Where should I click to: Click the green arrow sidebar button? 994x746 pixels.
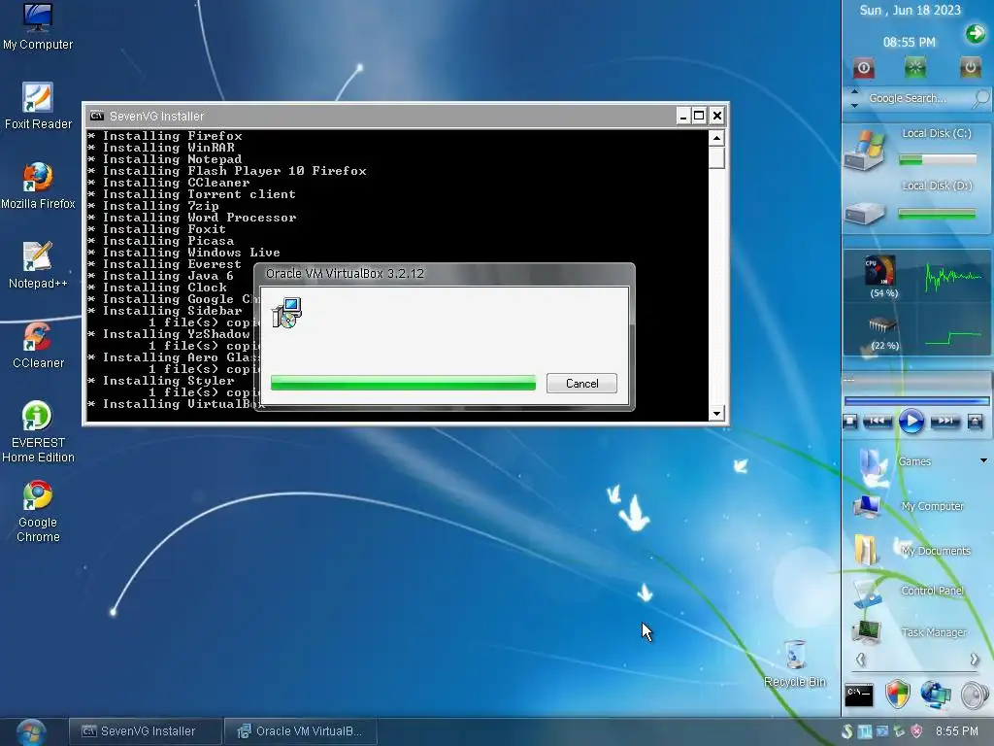click(975, 34)
